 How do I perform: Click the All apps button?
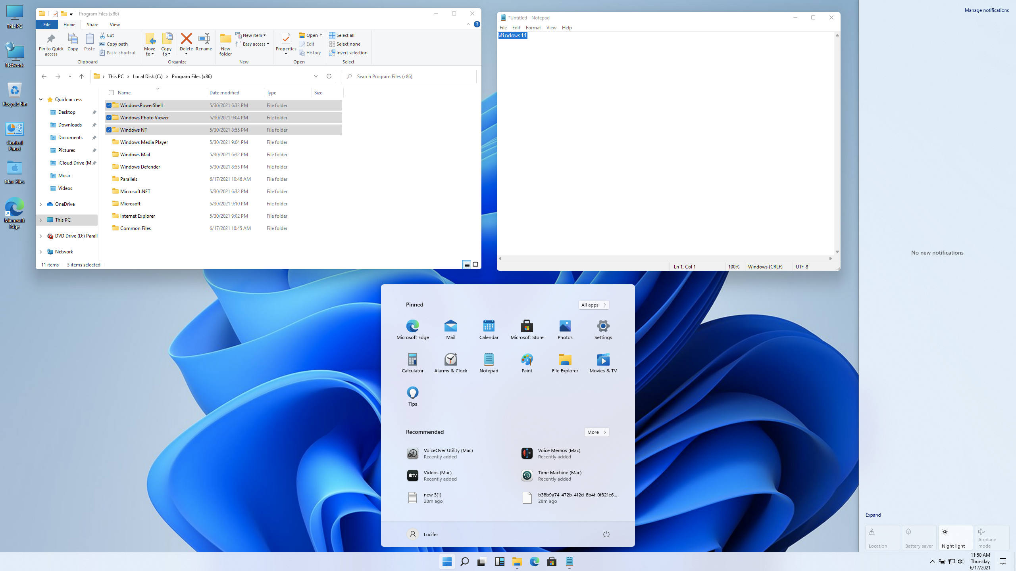593,305
